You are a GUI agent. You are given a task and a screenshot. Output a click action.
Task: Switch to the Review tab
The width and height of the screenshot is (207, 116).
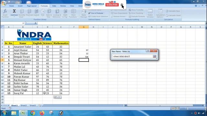tap(63, 6)
